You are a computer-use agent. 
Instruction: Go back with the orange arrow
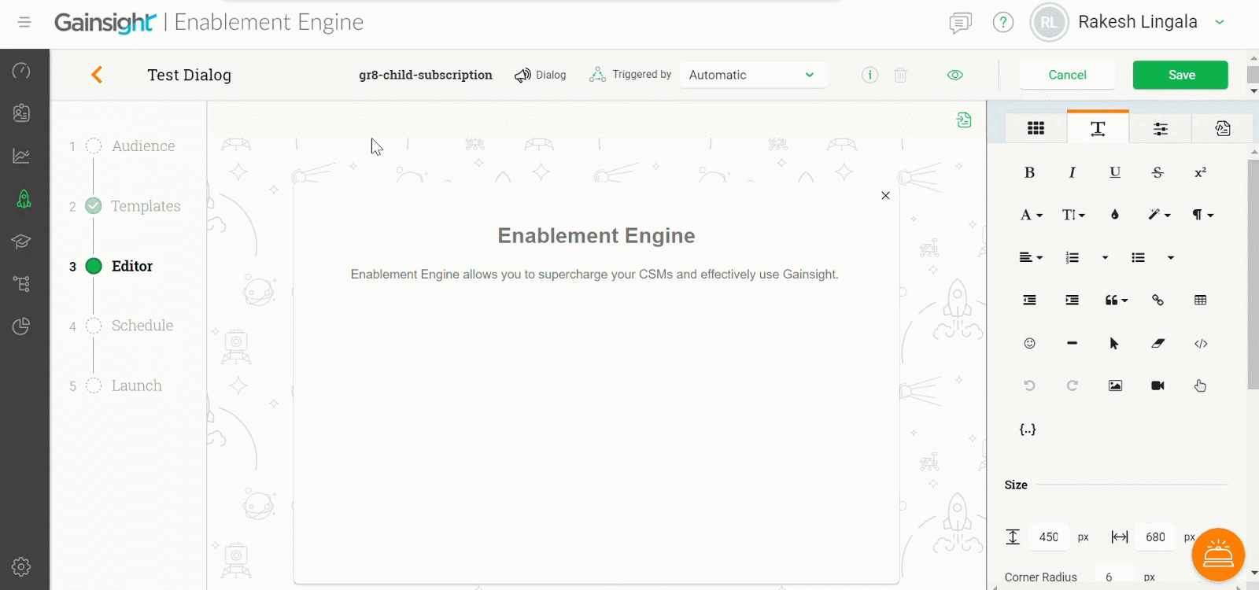click(97, 75)
